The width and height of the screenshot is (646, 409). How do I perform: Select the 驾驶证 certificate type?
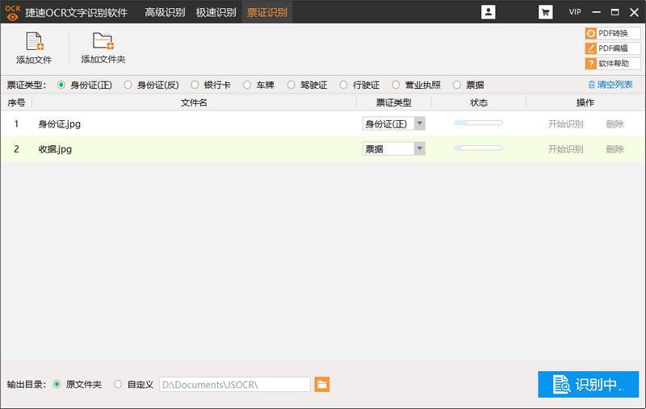pos(292,85)
